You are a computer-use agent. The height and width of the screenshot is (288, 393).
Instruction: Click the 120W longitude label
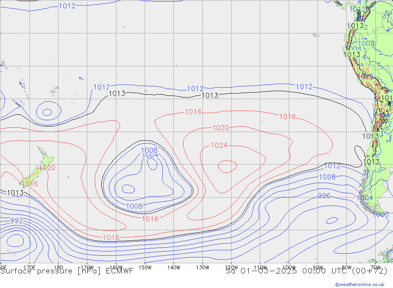point(231,268)
